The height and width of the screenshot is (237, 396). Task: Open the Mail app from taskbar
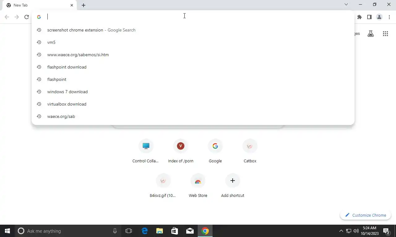point(190,231)
